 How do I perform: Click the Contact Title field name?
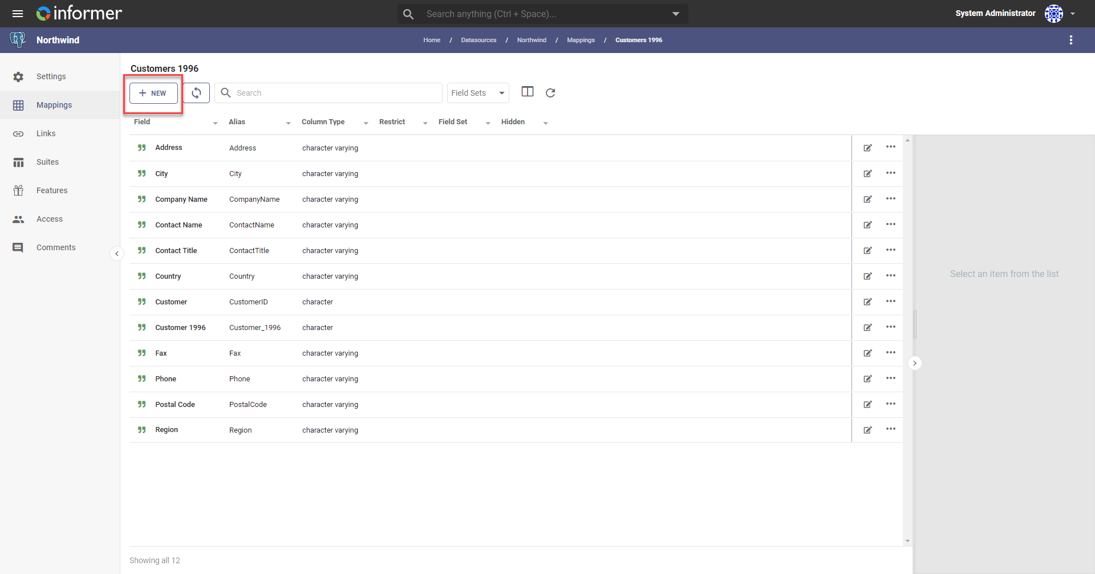click(x=176, y=250)
